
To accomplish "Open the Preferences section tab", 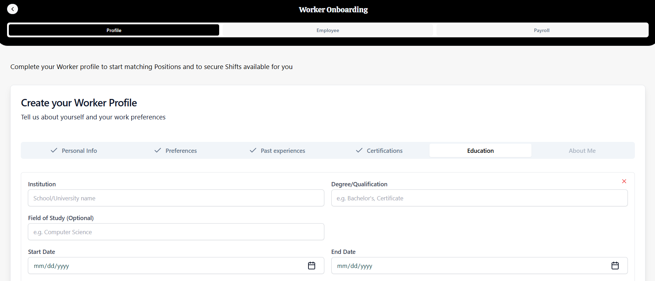I will pyautogui.click(x=176, y=151).
